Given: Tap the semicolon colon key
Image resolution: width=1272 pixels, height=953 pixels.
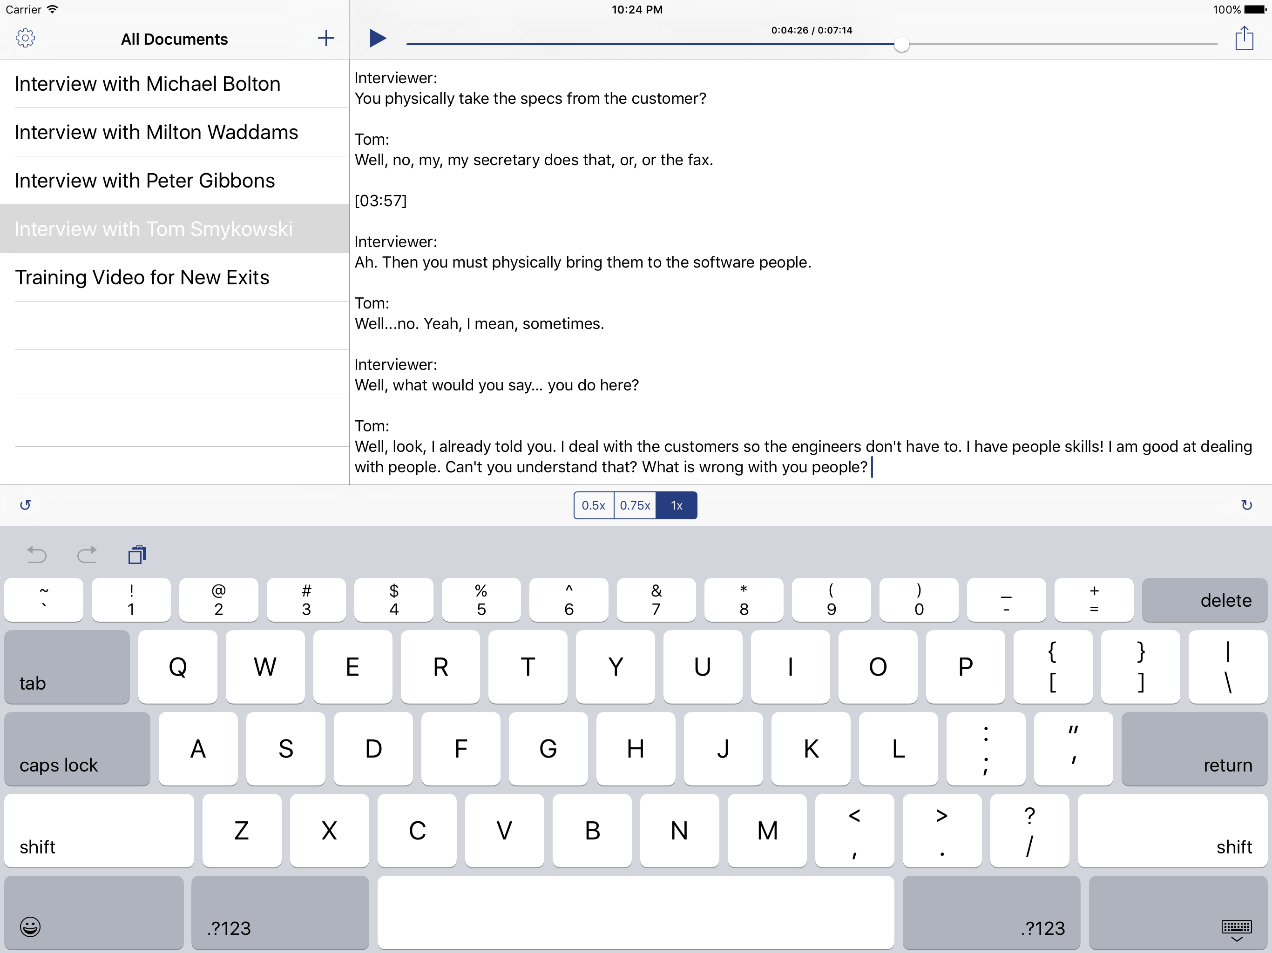Looking at the screenshot, I should [986, 749].
